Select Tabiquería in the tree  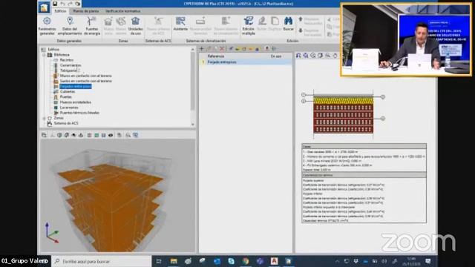[x=68, y=70]
